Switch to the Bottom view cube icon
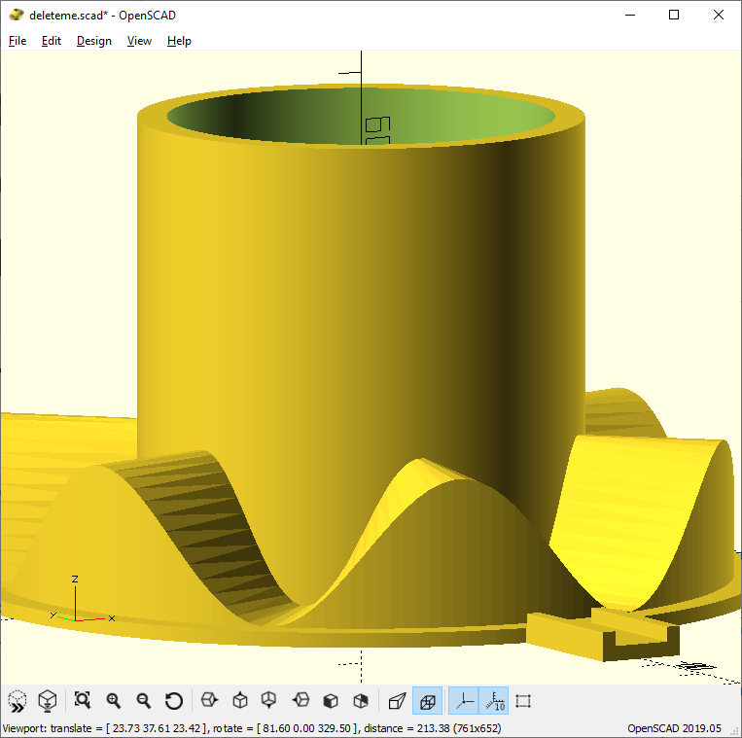The image size is (742, 738). (269, 700)
